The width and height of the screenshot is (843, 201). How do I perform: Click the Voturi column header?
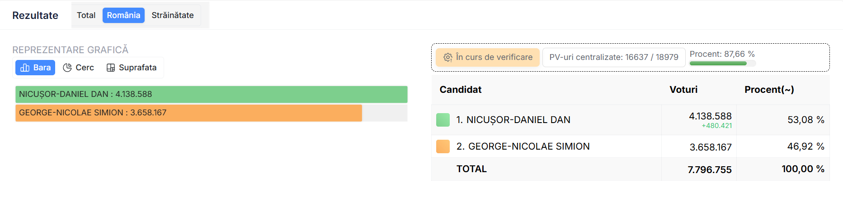683,90
